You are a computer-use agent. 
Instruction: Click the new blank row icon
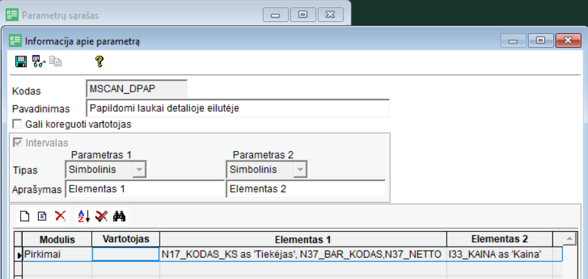point(23,216)
